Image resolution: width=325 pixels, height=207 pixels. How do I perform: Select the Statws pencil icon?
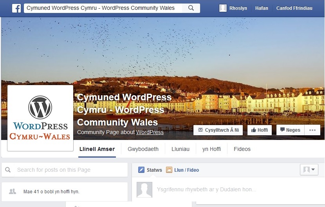coord(141,170)
